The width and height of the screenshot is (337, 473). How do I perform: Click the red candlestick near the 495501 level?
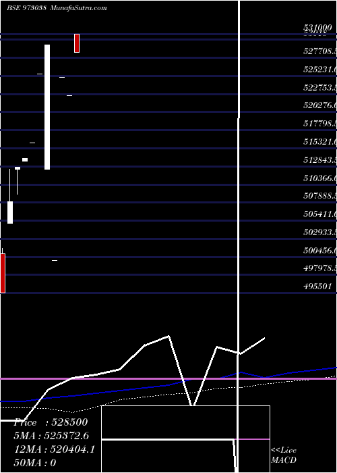pyautogui.click(x=3, y=273)
